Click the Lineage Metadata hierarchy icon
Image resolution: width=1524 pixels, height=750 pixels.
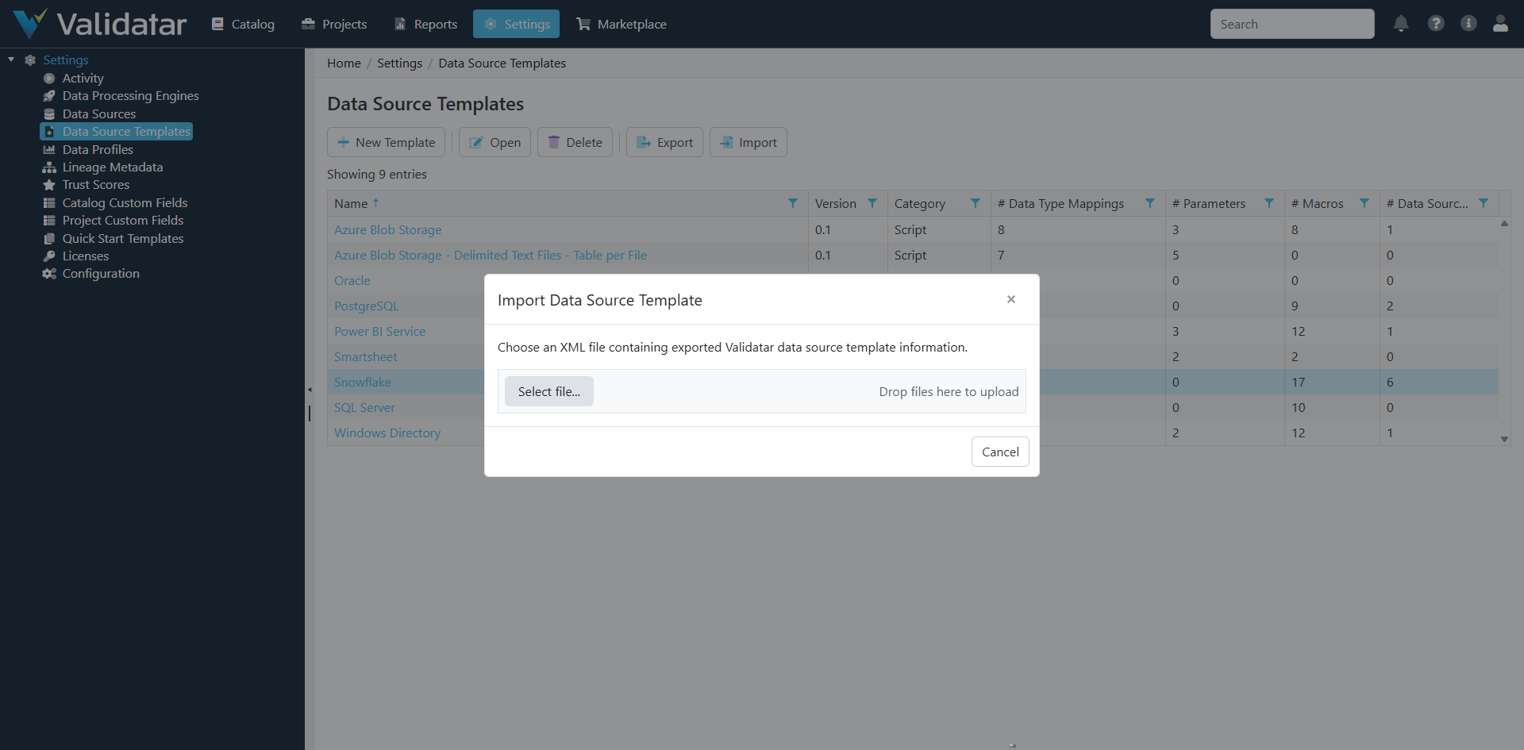point(49,167)
